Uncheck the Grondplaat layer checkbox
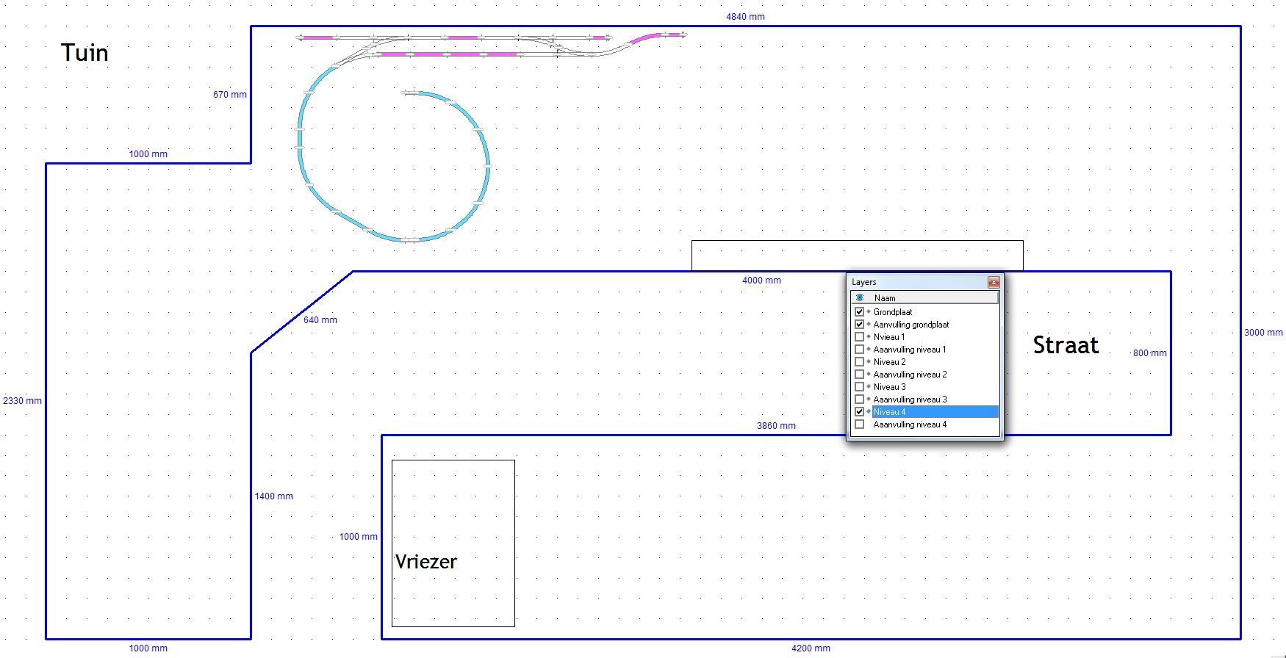This screenshot has width=1286, height=658. [x=859, y=312]
